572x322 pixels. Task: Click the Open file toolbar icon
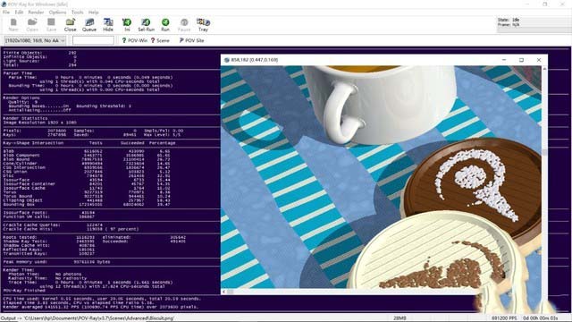32,25
